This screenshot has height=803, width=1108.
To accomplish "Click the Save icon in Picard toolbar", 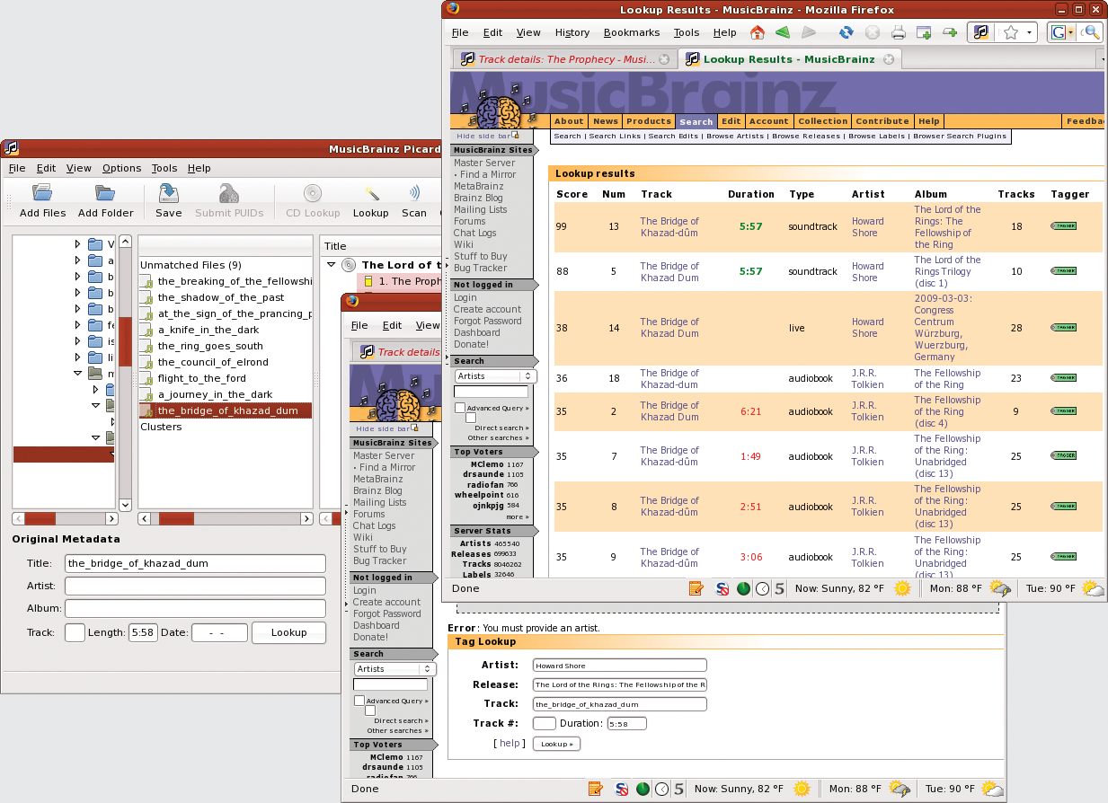I will tap(168, 192).
